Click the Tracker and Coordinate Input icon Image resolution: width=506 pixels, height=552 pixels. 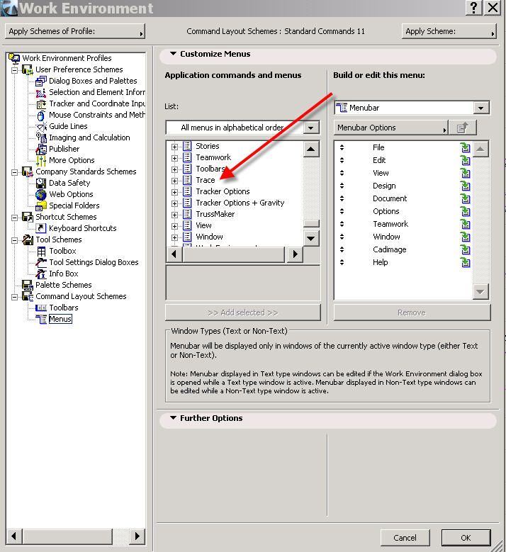[x=41, y=104]
